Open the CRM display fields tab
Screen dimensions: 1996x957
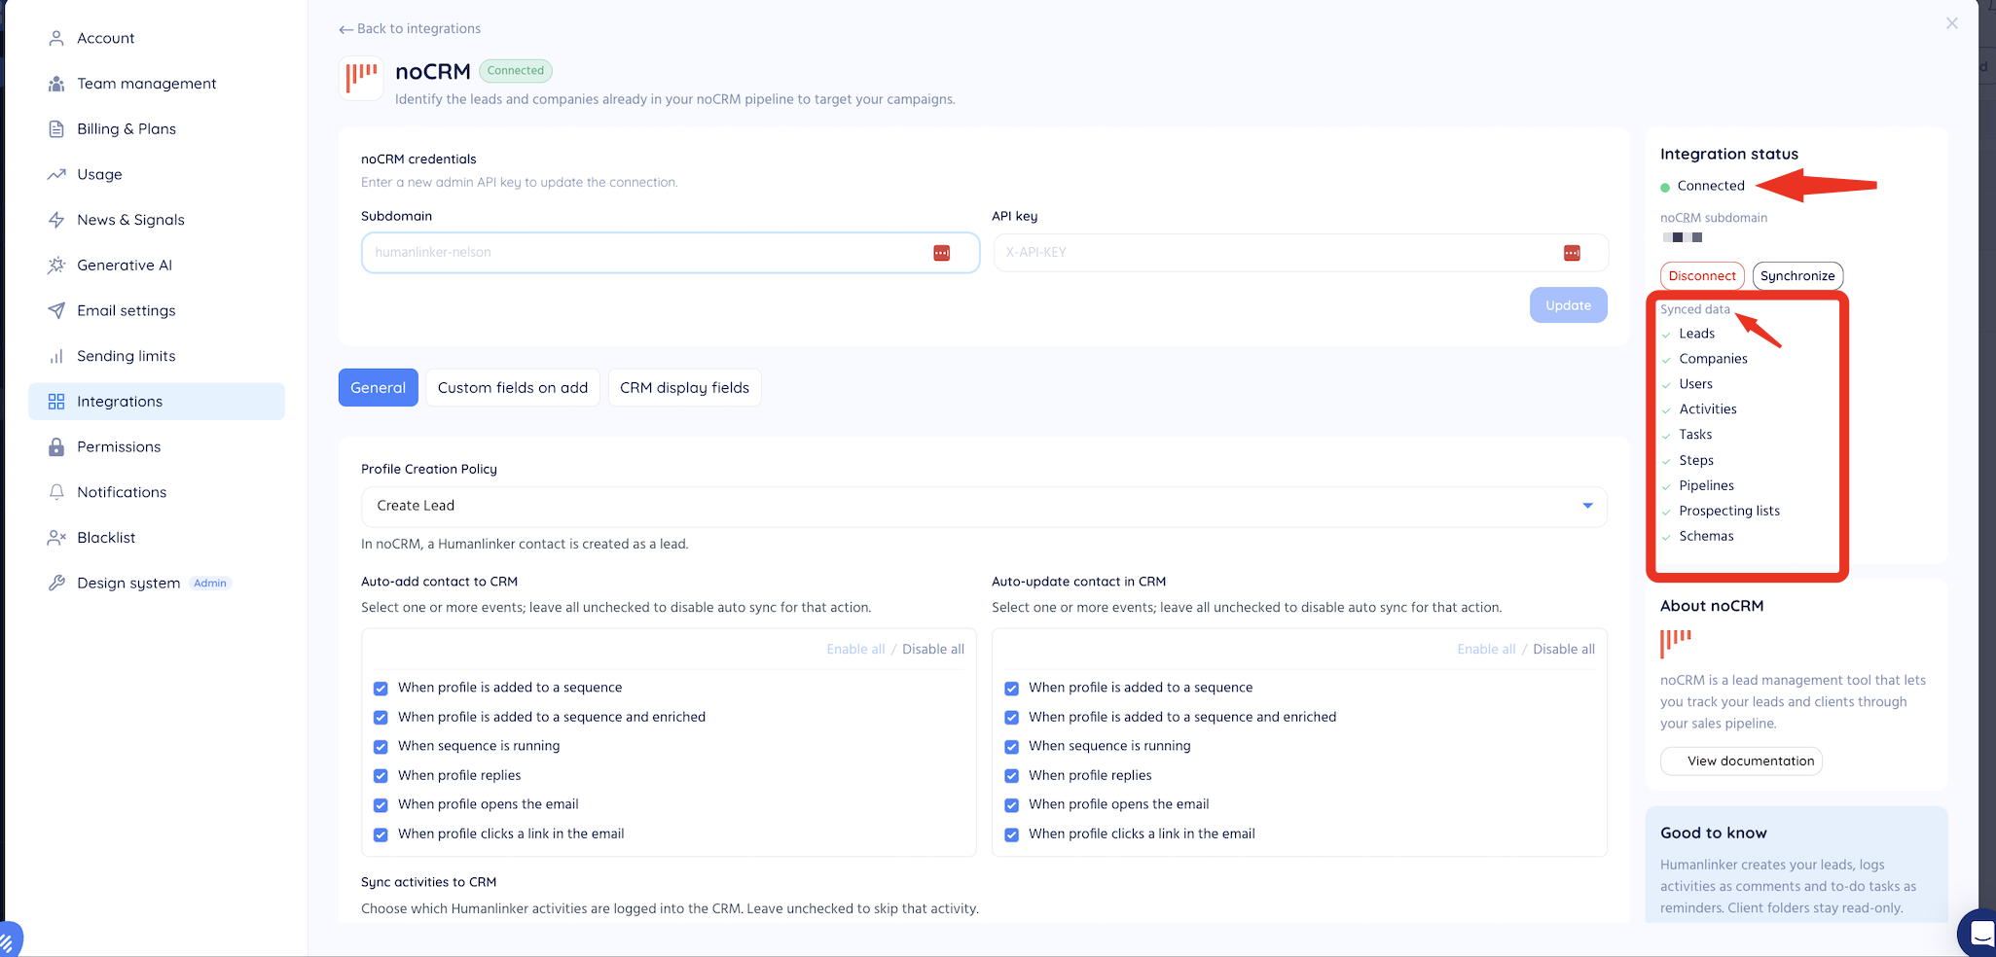684,387
